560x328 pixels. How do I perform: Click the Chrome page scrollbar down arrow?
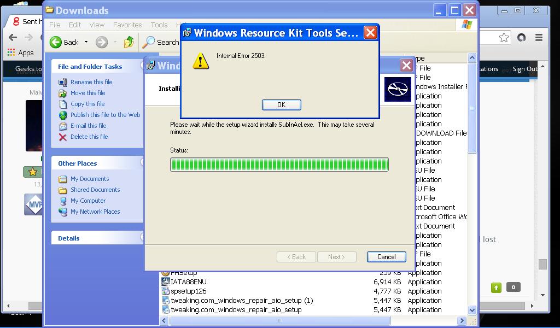543,295
